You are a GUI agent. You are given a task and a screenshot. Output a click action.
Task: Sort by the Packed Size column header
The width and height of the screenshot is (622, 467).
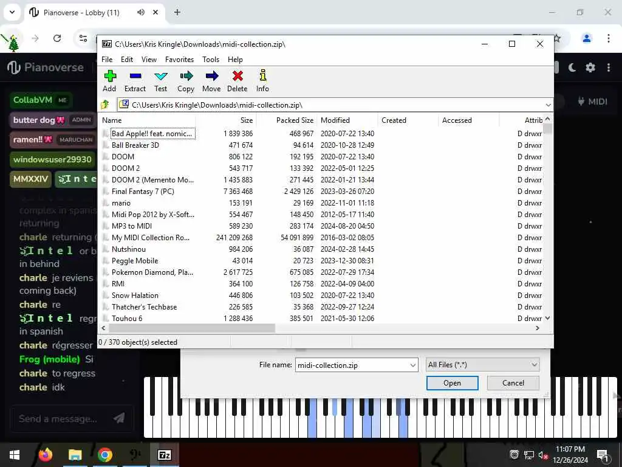(287, 120)
